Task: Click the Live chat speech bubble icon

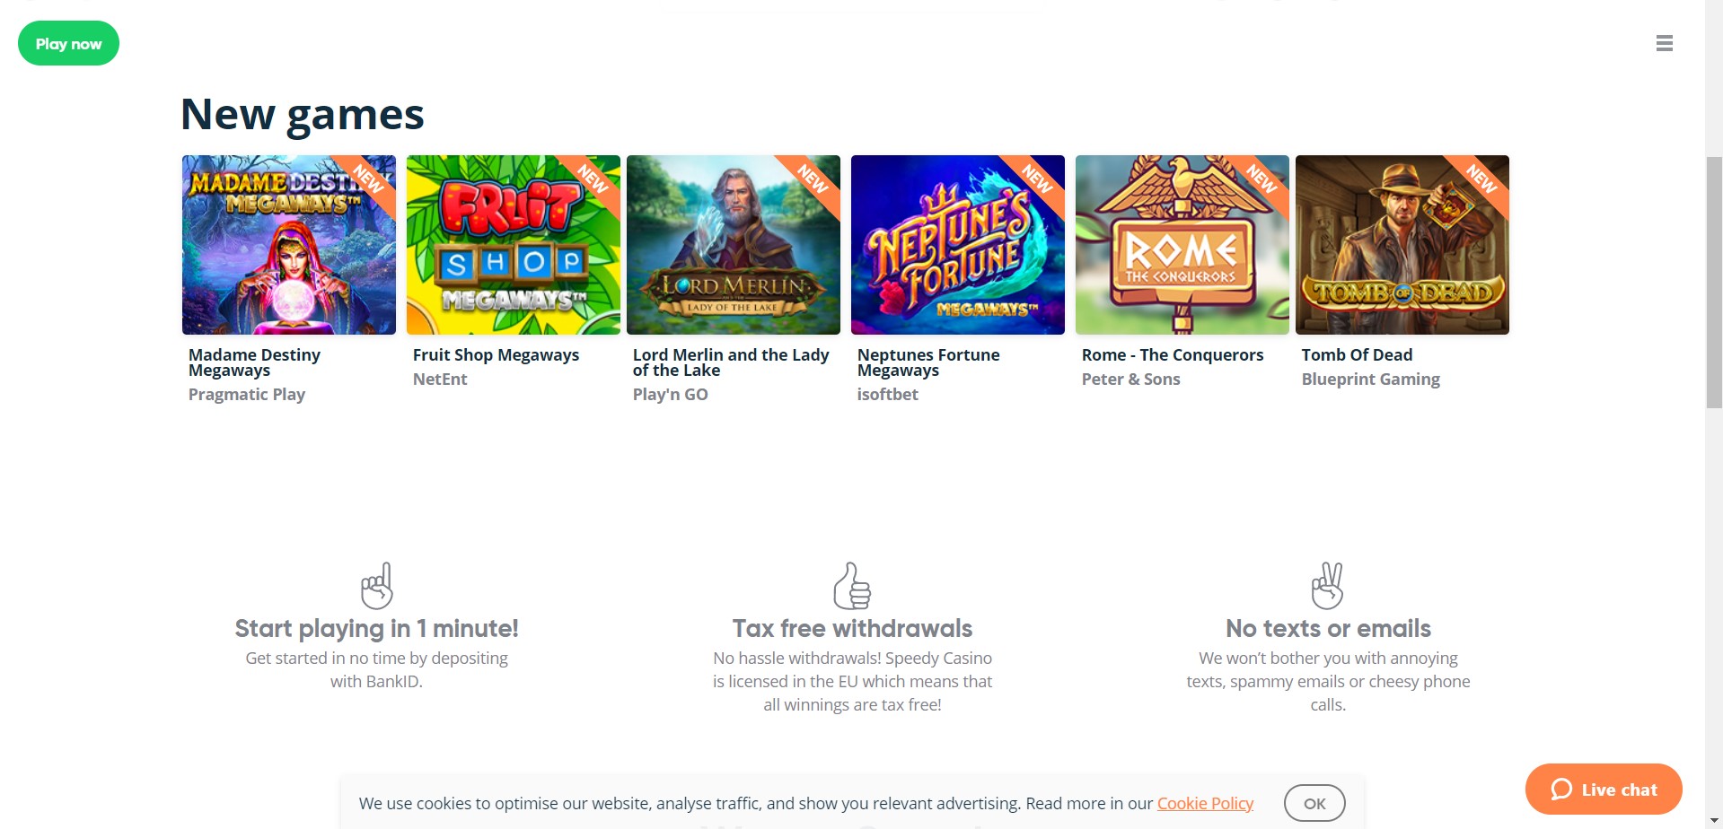Action: [x=1561, y=790]
